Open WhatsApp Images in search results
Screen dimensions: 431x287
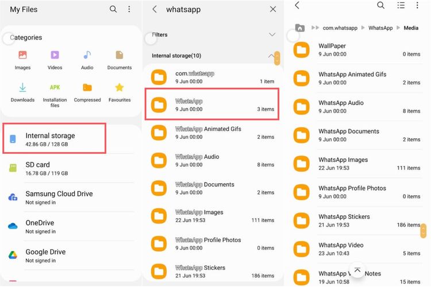coord(213,216)
